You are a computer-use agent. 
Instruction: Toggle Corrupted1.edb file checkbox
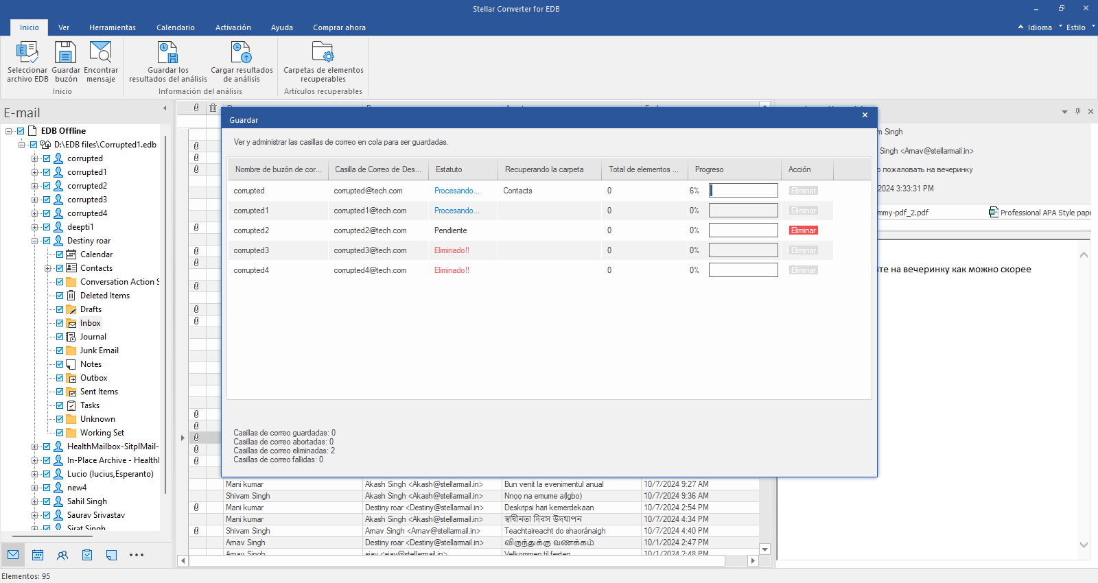coord(34,145)
